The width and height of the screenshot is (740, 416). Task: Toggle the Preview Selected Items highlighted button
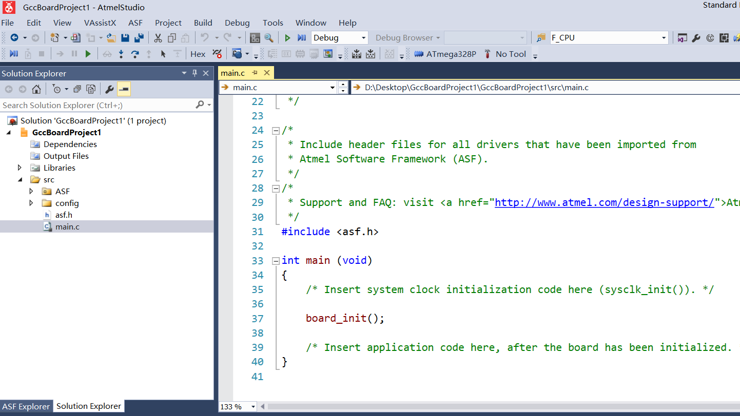(x=124, y=89)
